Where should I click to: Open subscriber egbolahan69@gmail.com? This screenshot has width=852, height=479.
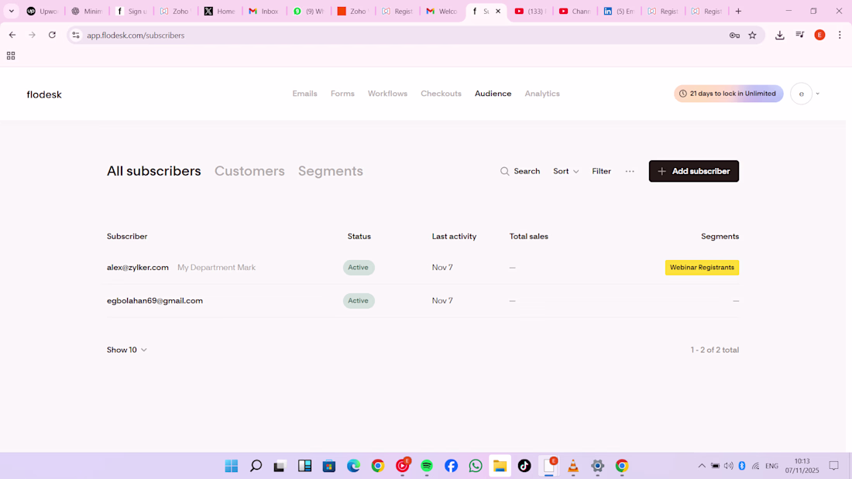click(x=155, y=300)
